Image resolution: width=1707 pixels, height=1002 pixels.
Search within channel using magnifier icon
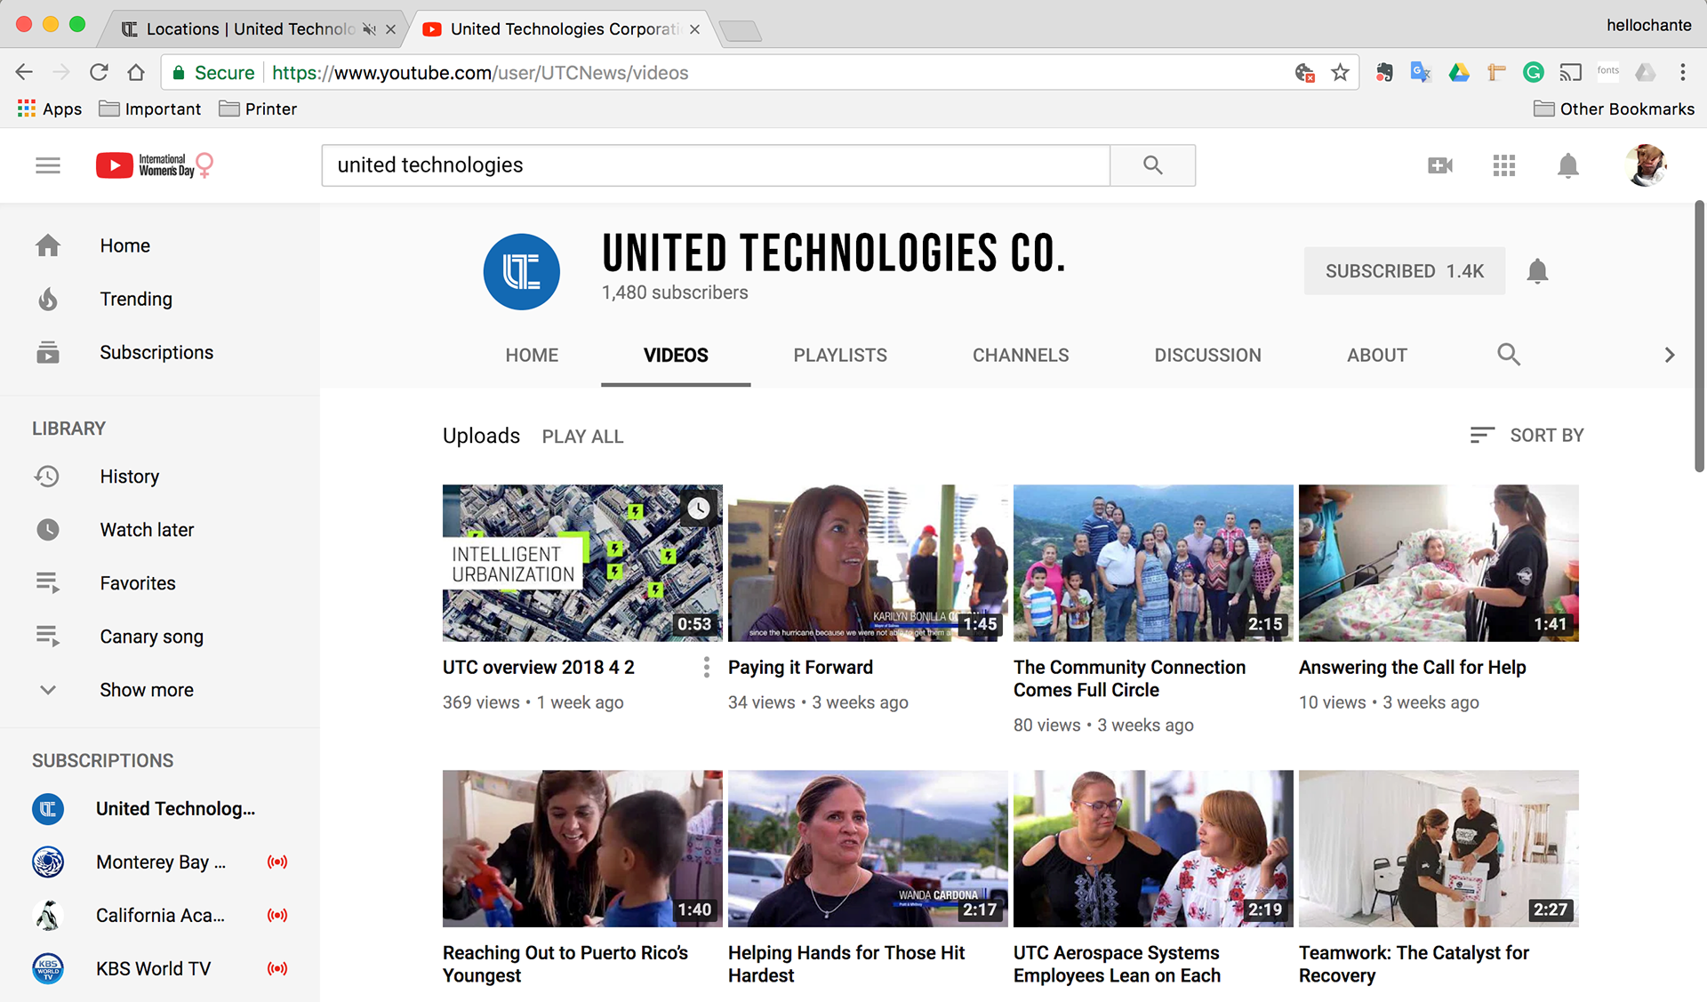click(1509, 355)
